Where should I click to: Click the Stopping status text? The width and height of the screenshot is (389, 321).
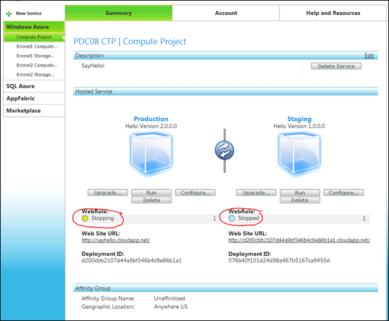[103, 218]
